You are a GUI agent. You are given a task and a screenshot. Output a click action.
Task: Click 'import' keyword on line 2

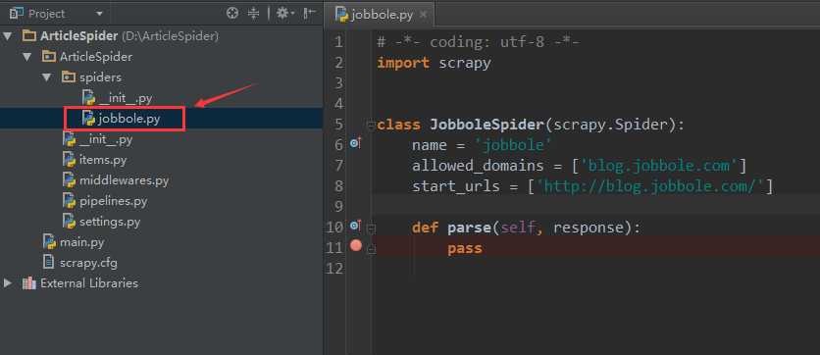pos(403,64)
